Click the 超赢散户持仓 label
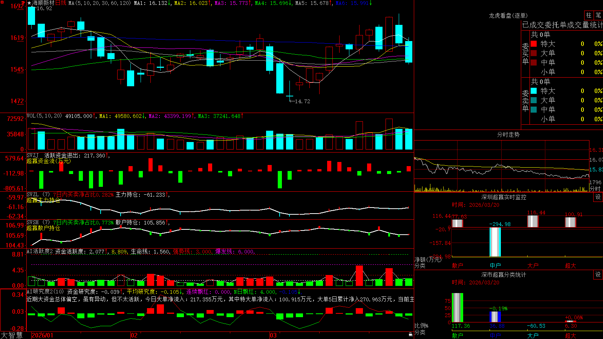Viewport: 603px width, 339px height. click(x=43, y=228)
